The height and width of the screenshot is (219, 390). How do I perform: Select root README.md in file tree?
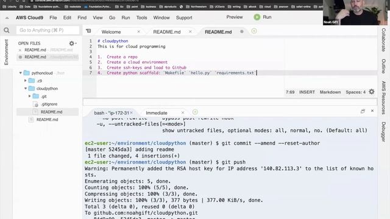click(47, 119)
